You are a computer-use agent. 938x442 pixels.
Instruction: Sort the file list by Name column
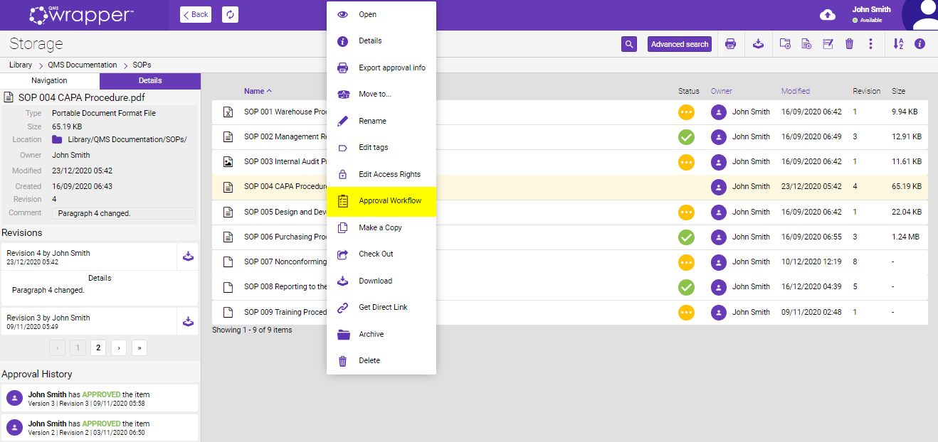pos(254,91)
